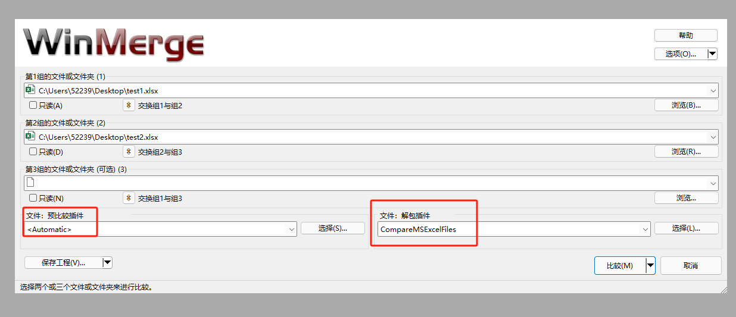Click the blank document icon in group 3
Viewport: 736px width, 317px height.
point(30,183)
